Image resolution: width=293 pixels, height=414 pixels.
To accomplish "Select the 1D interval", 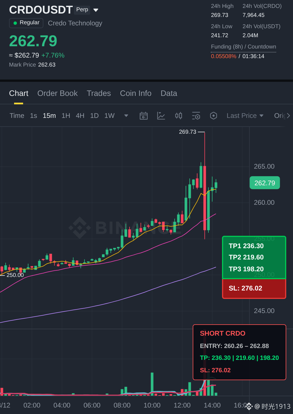I will tap(94, 116).
